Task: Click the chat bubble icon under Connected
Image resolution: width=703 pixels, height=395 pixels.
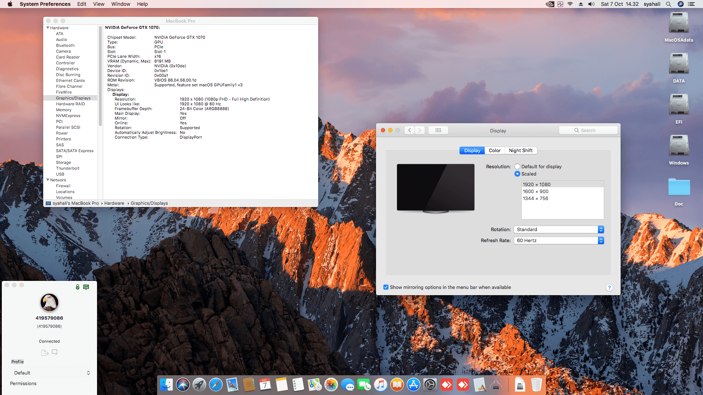Action: 55,352
